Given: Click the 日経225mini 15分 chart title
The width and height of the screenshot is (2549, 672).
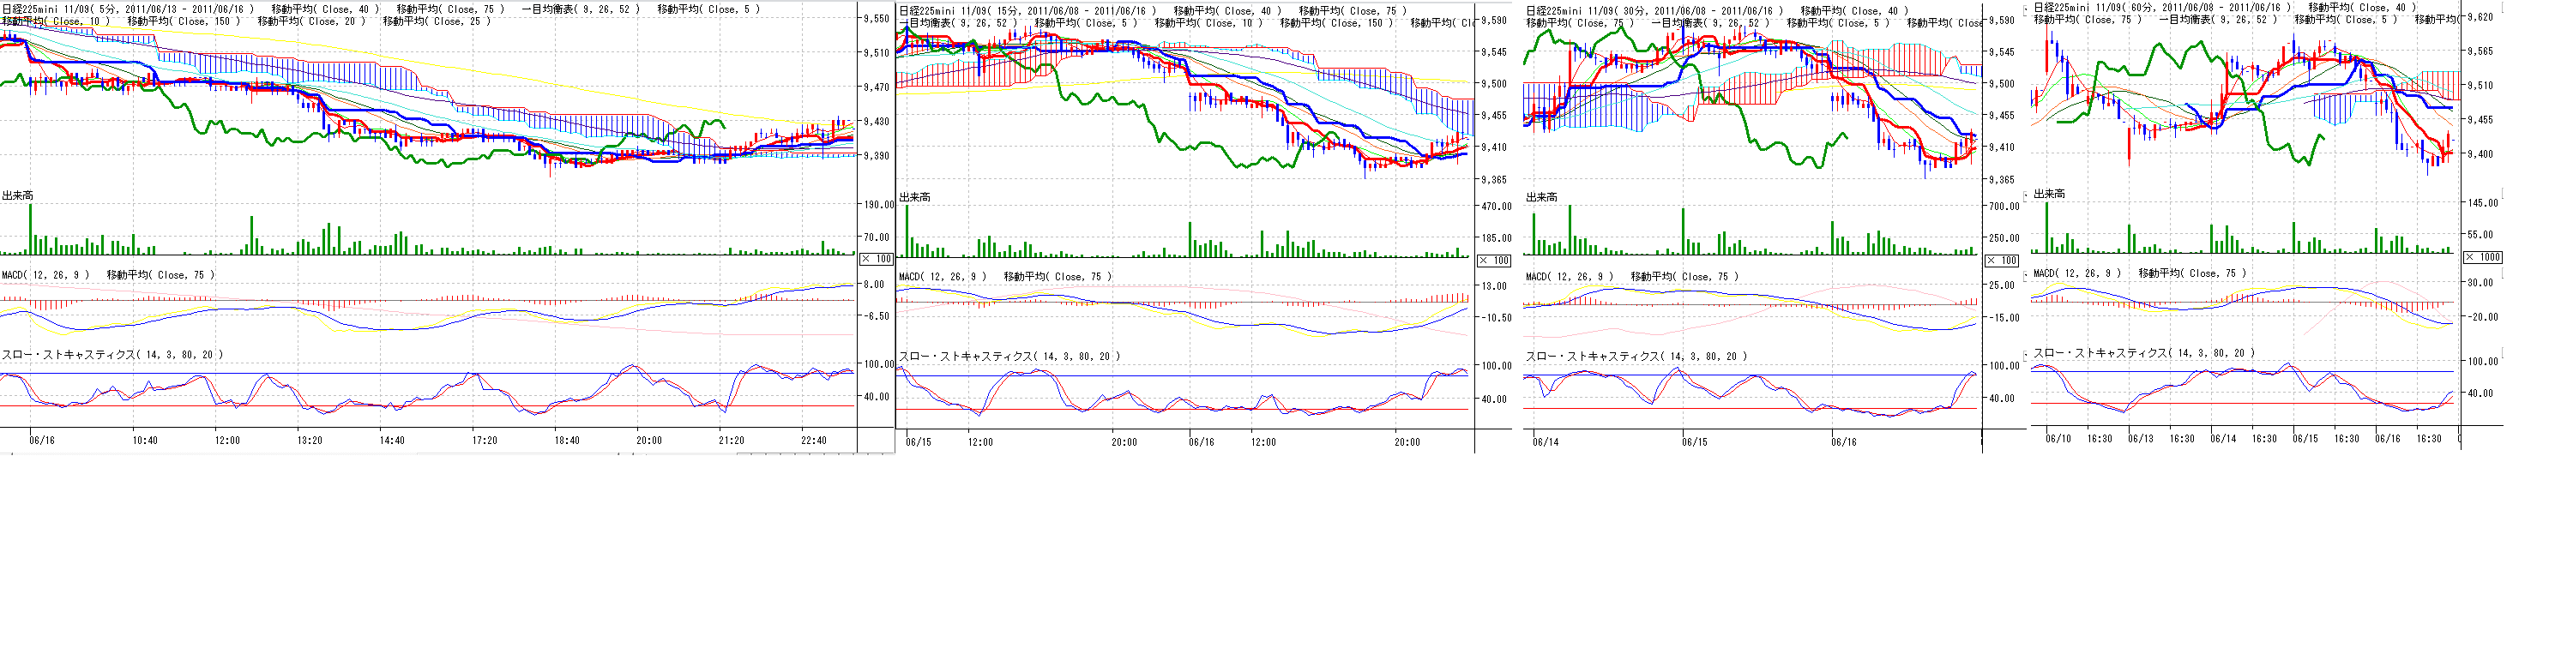Looking at the screenshot, I should (1027, 11).
